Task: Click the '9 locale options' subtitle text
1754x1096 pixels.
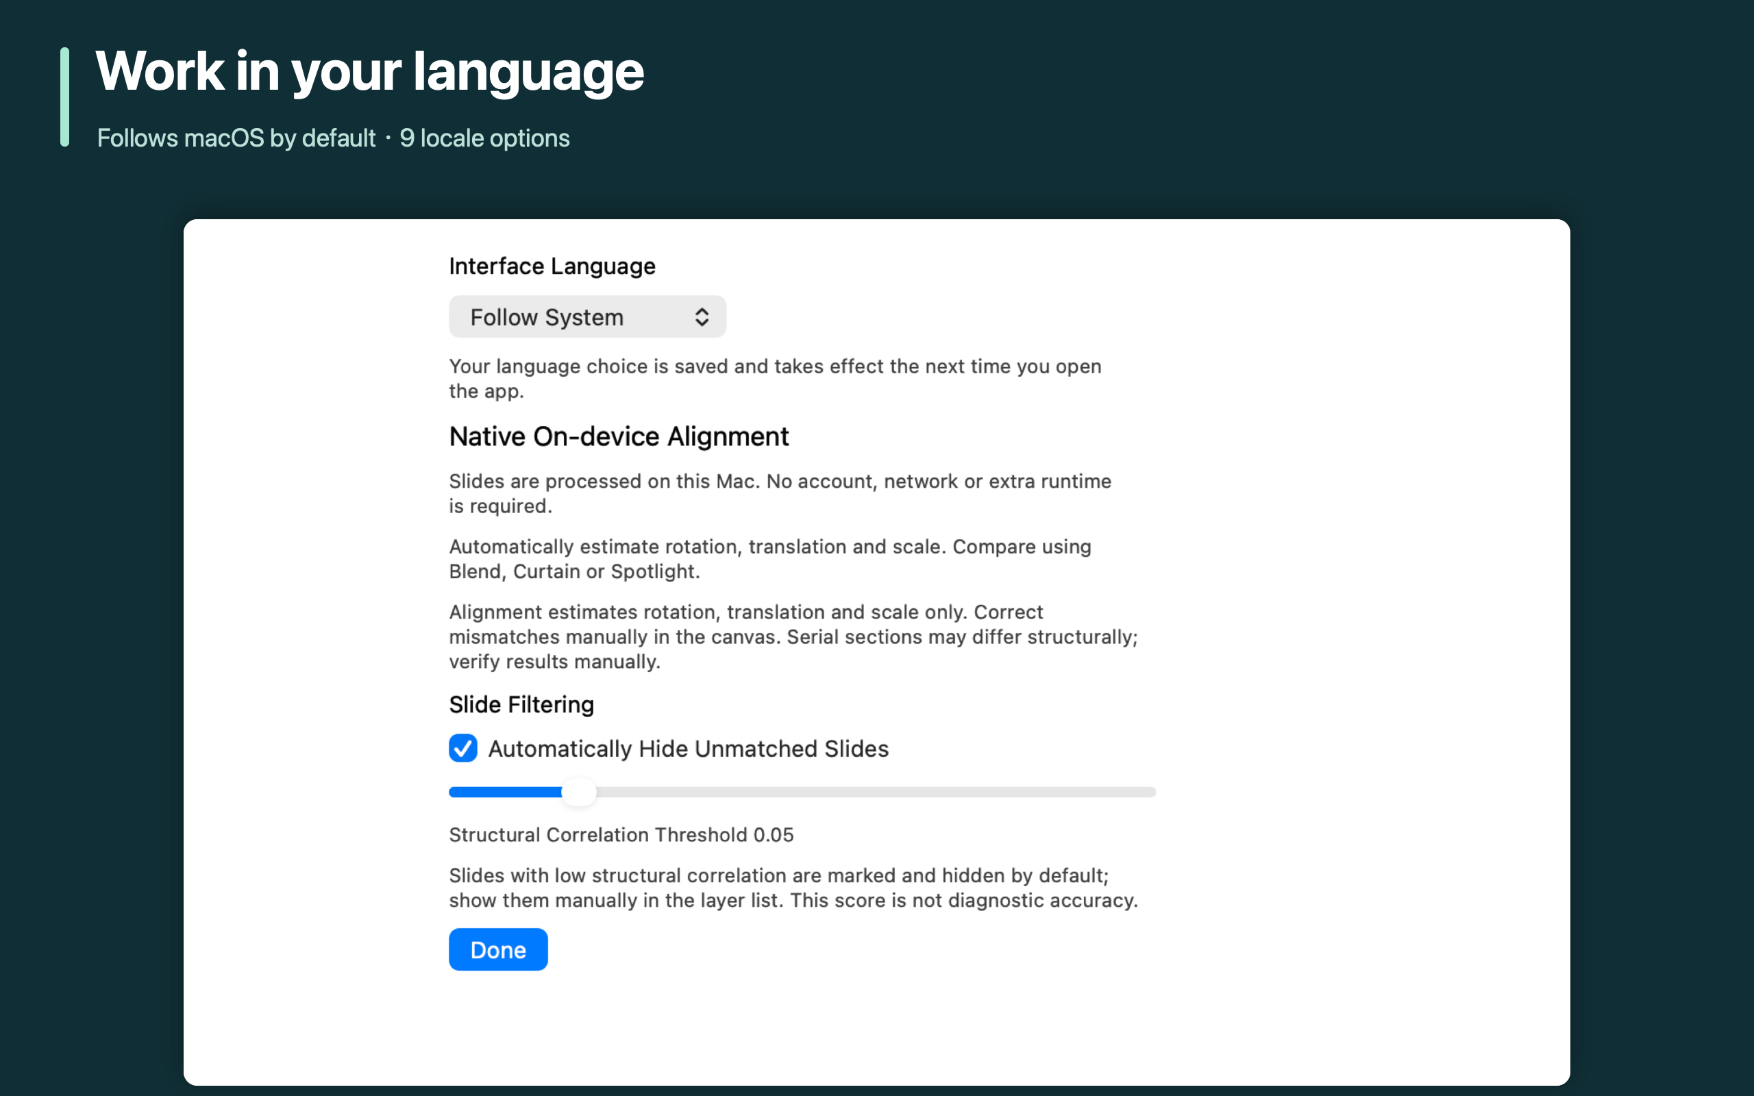Action: point(485,138)
